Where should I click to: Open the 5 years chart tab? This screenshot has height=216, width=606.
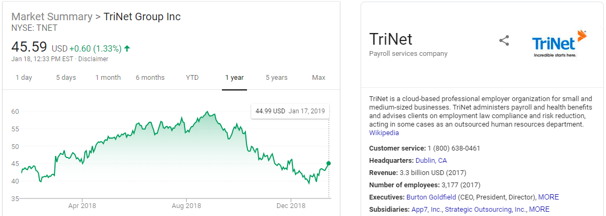pos(276,78)
